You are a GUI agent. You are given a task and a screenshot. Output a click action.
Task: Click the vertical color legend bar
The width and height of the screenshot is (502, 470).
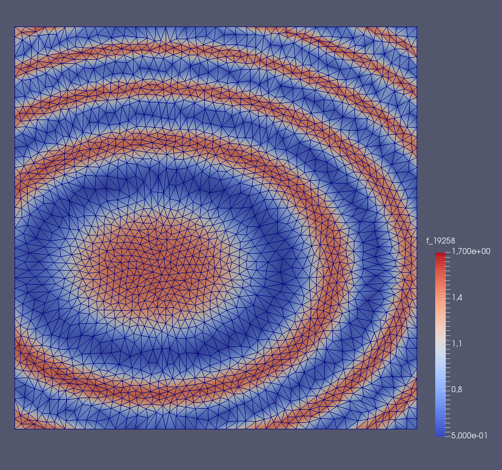(x=440, y=344)
